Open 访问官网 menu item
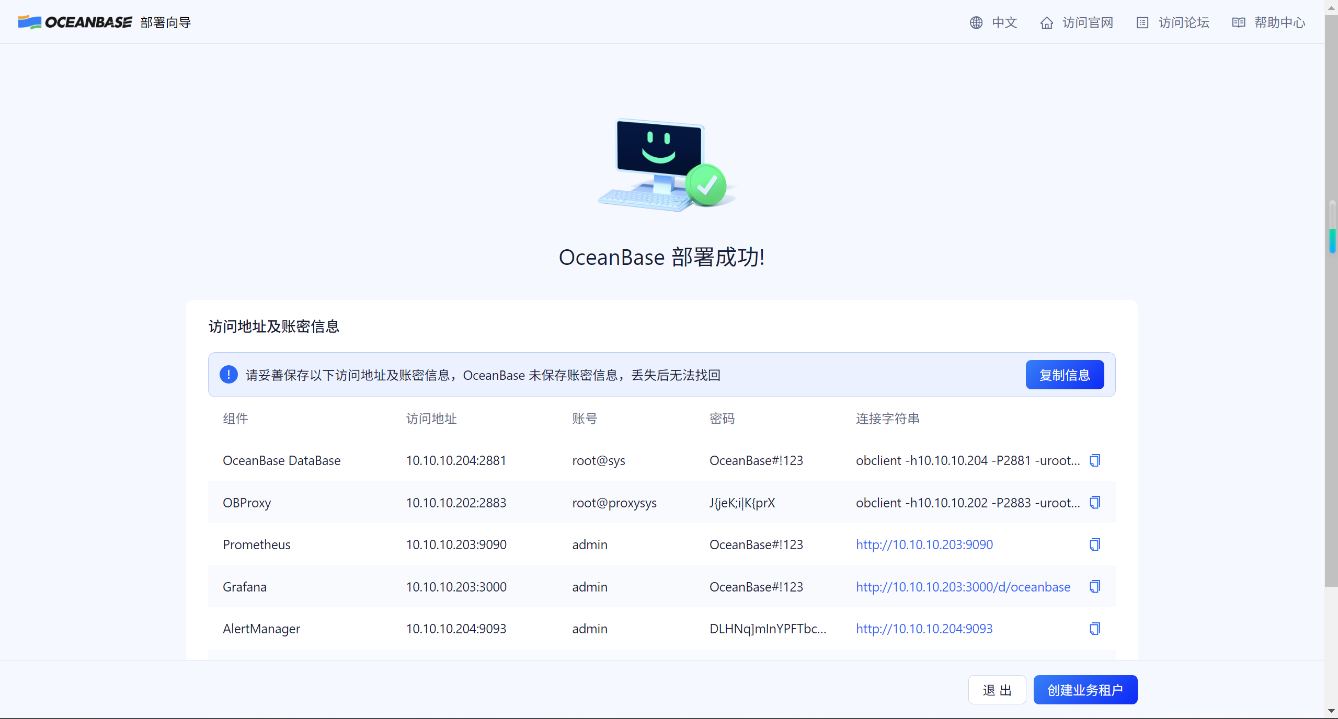Image resolution: width=1338 pixels, height=719 pixels. 1088,22
